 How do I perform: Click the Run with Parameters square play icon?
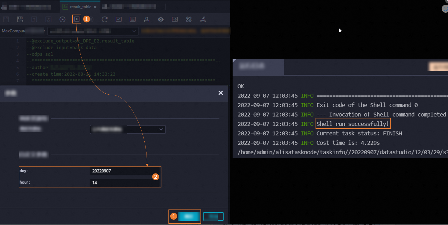77,19
